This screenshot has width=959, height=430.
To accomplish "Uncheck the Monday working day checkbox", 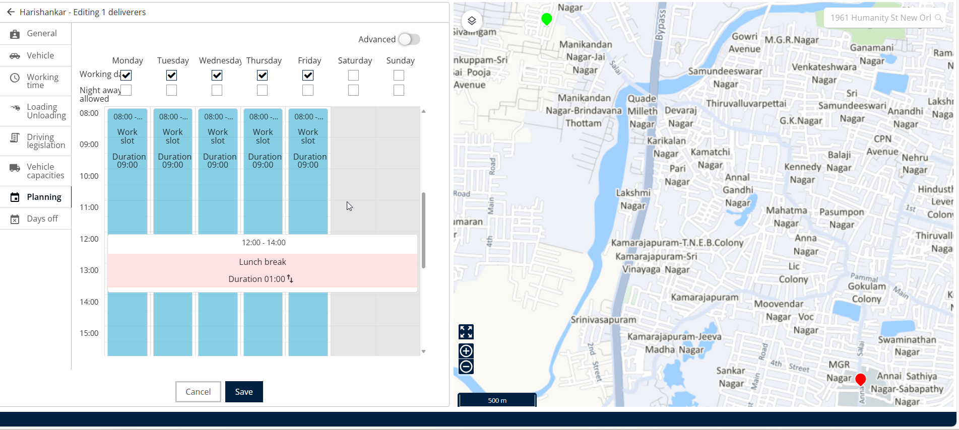I will (x=126, y=76).
